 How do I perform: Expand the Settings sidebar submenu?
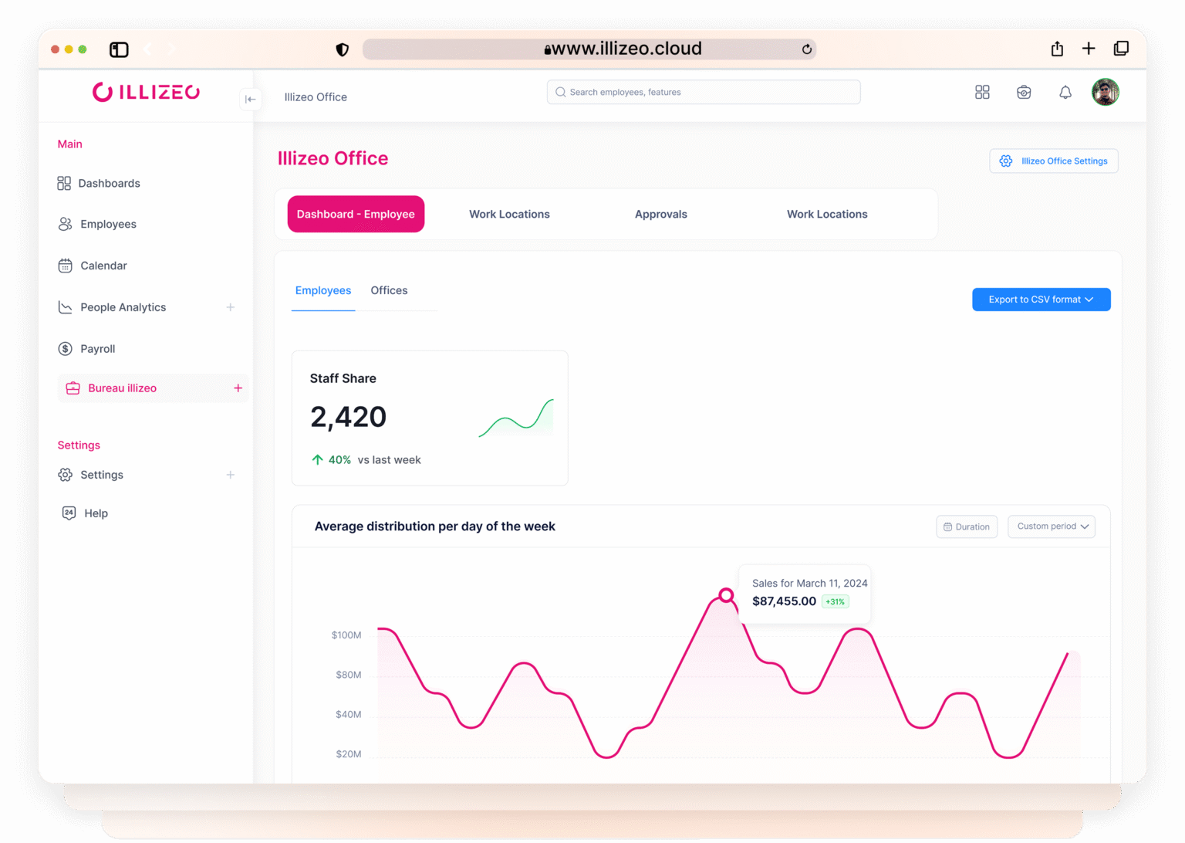(x=230, y=475)
